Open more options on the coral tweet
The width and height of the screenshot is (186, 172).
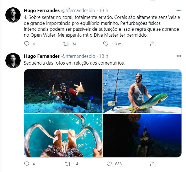[x=179, y=11]
